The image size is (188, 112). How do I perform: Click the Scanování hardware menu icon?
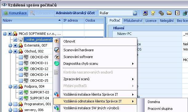57,50
